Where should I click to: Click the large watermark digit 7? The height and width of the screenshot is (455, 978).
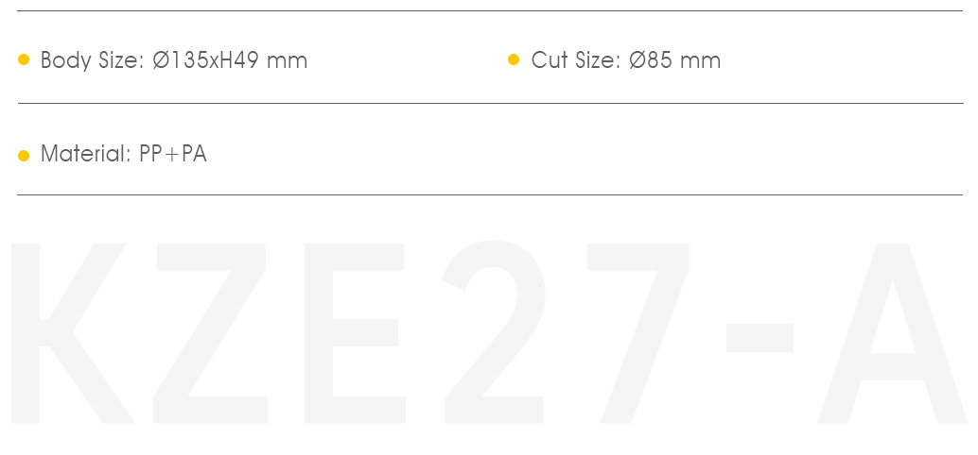[638, 333]
